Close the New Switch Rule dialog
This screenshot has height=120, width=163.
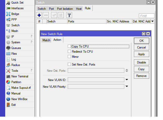click(x=148, y=34)
